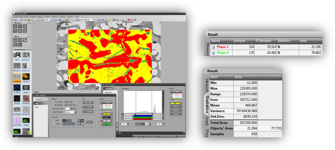Open the Default dropdown in main toolbar
335x150 pixels.
[86, 20]
